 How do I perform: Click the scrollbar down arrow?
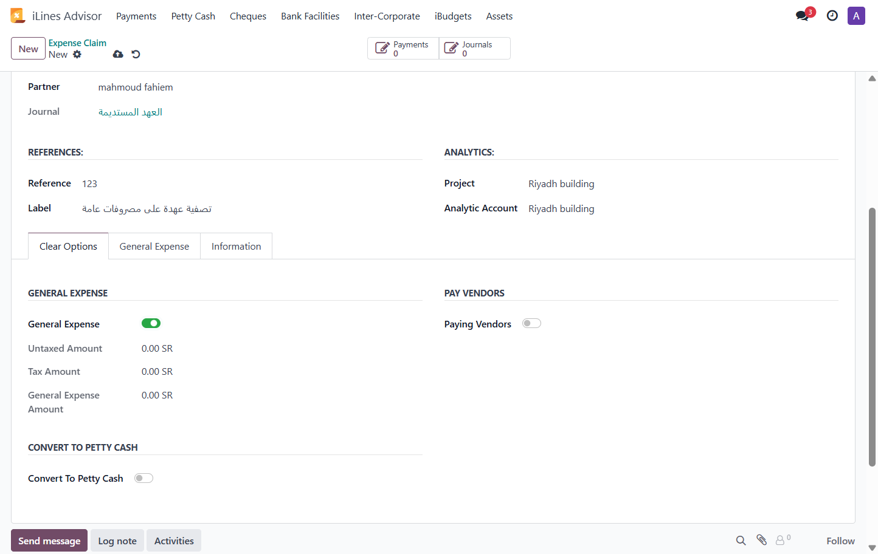click(x=872, y=548)
